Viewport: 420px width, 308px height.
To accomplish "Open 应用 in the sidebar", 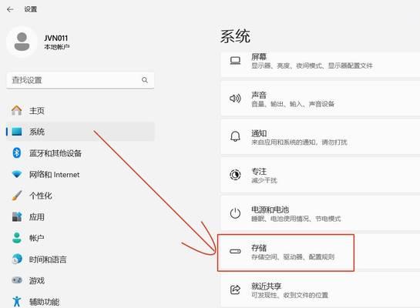I will click(80, 216).
